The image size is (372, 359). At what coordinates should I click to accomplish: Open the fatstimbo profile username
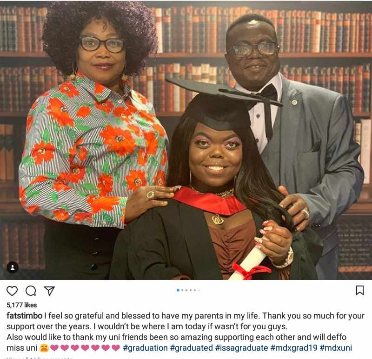25,316
